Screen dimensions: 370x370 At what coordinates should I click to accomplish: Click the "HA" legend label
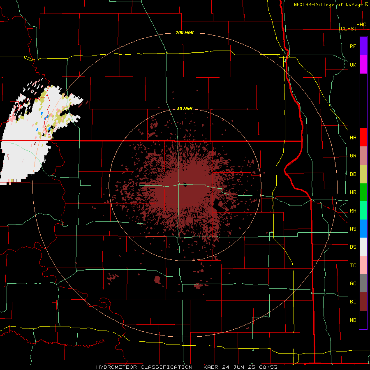pos(353,137)
